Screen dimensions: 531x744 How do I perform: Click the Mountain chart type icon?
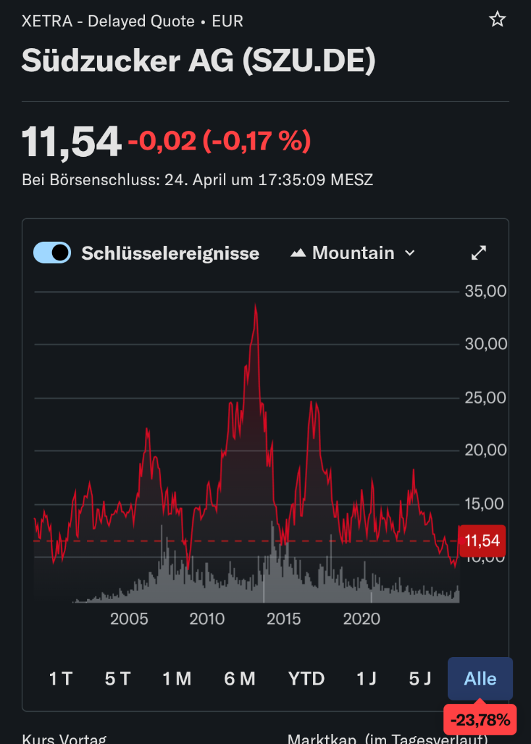pos(298,253)
